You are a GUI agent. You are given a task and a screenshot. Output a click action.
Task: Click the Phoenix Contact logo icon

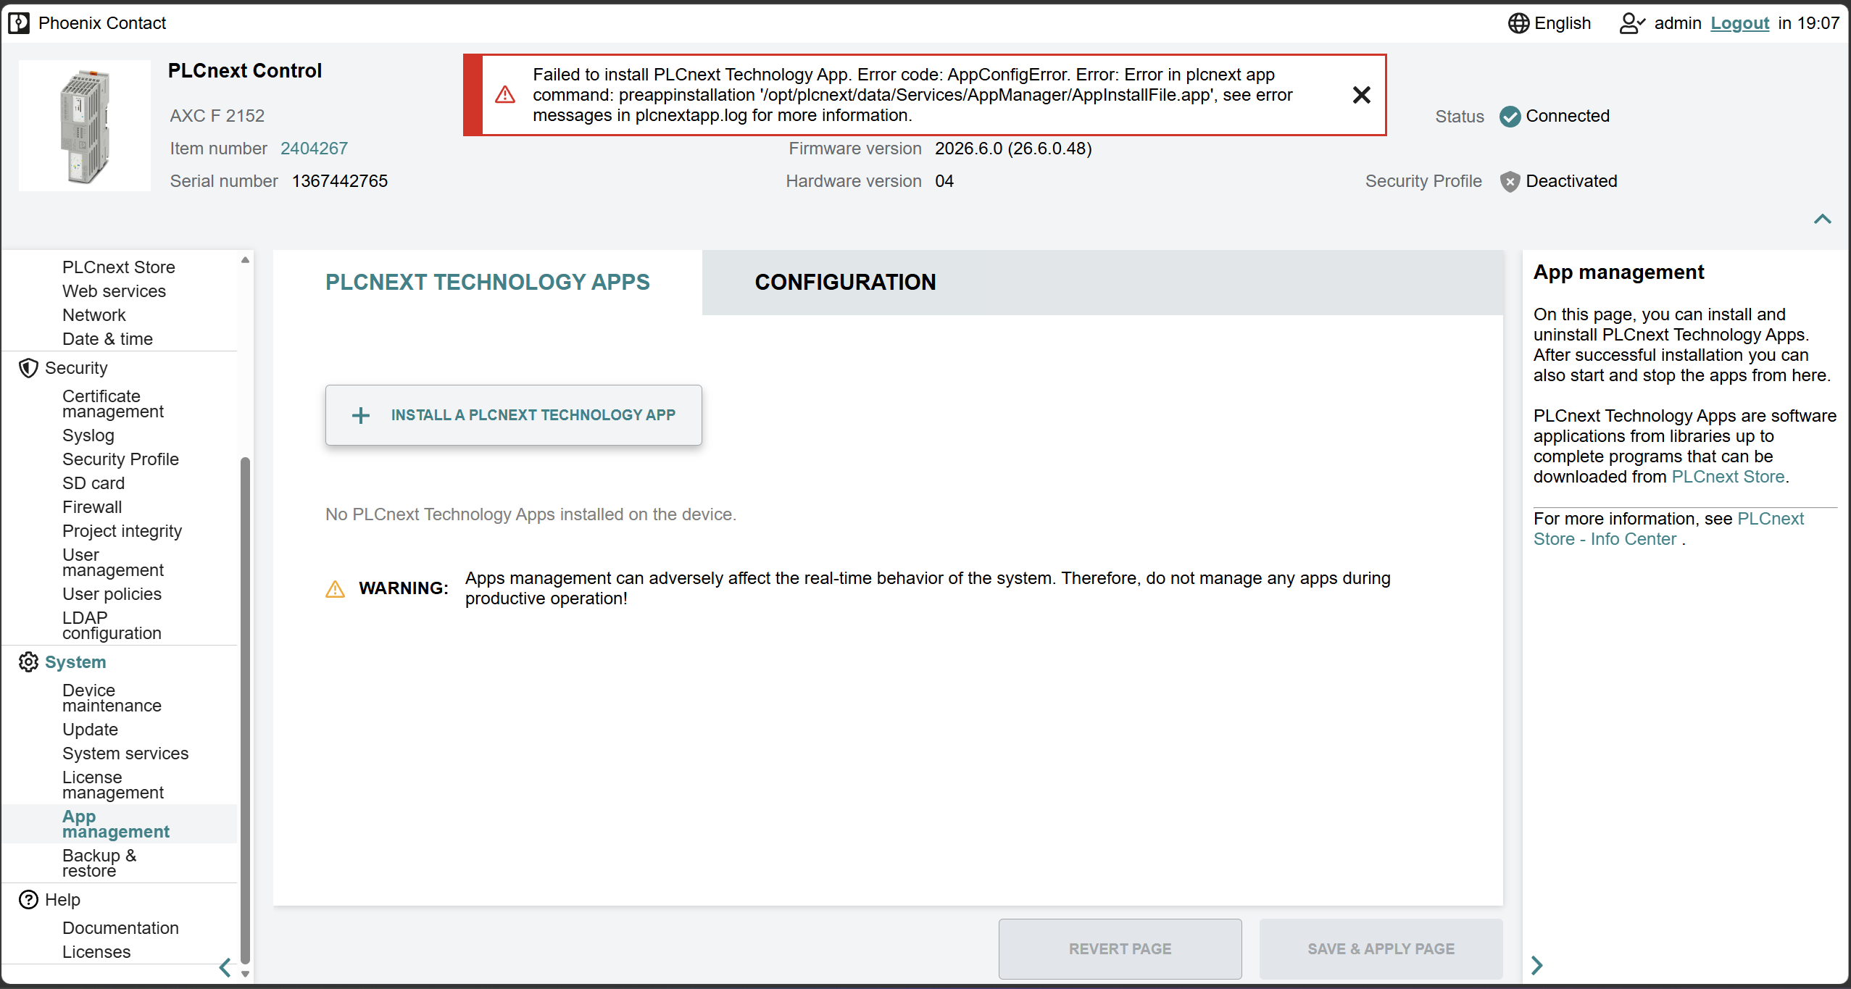[19, 23]
